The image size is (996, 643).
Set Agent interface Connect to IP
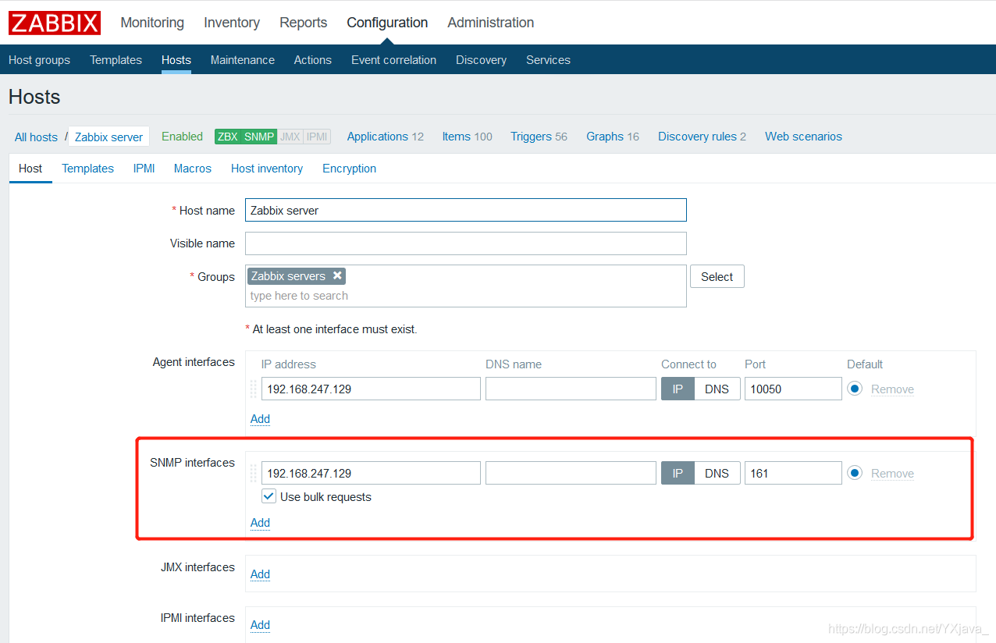tap(678, 389)
